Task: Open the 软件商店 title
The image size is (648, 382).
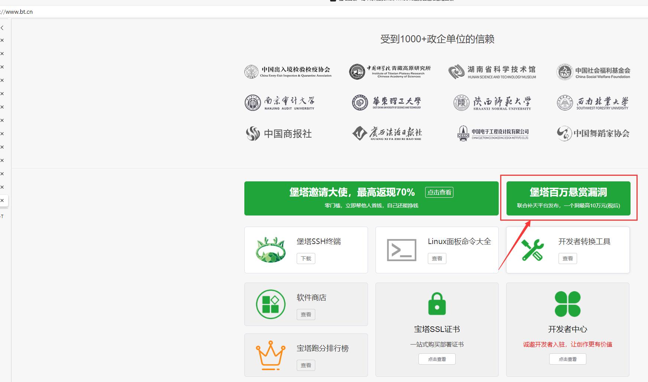Action: coord(312,297)
